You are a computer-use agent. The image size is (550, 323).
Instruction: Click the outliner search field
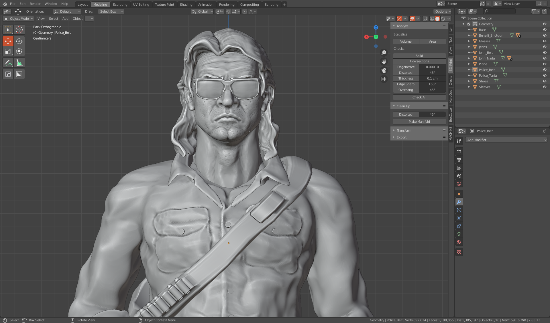click(x=498, y=11)
